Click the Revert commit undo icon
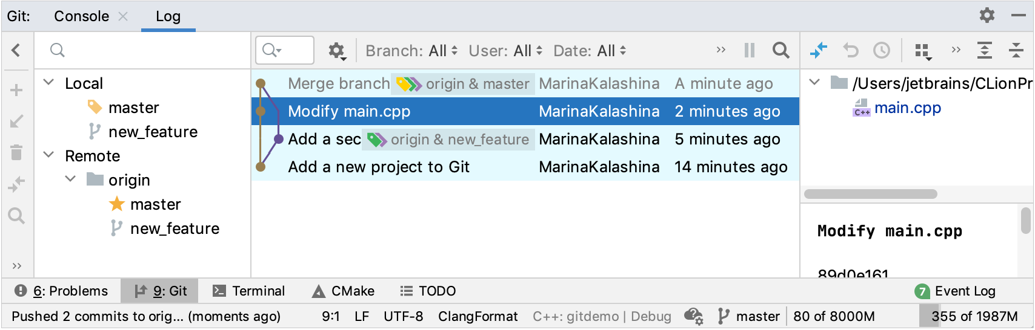The height and width of the screenshot is (330, 1035). pos(851,50)
